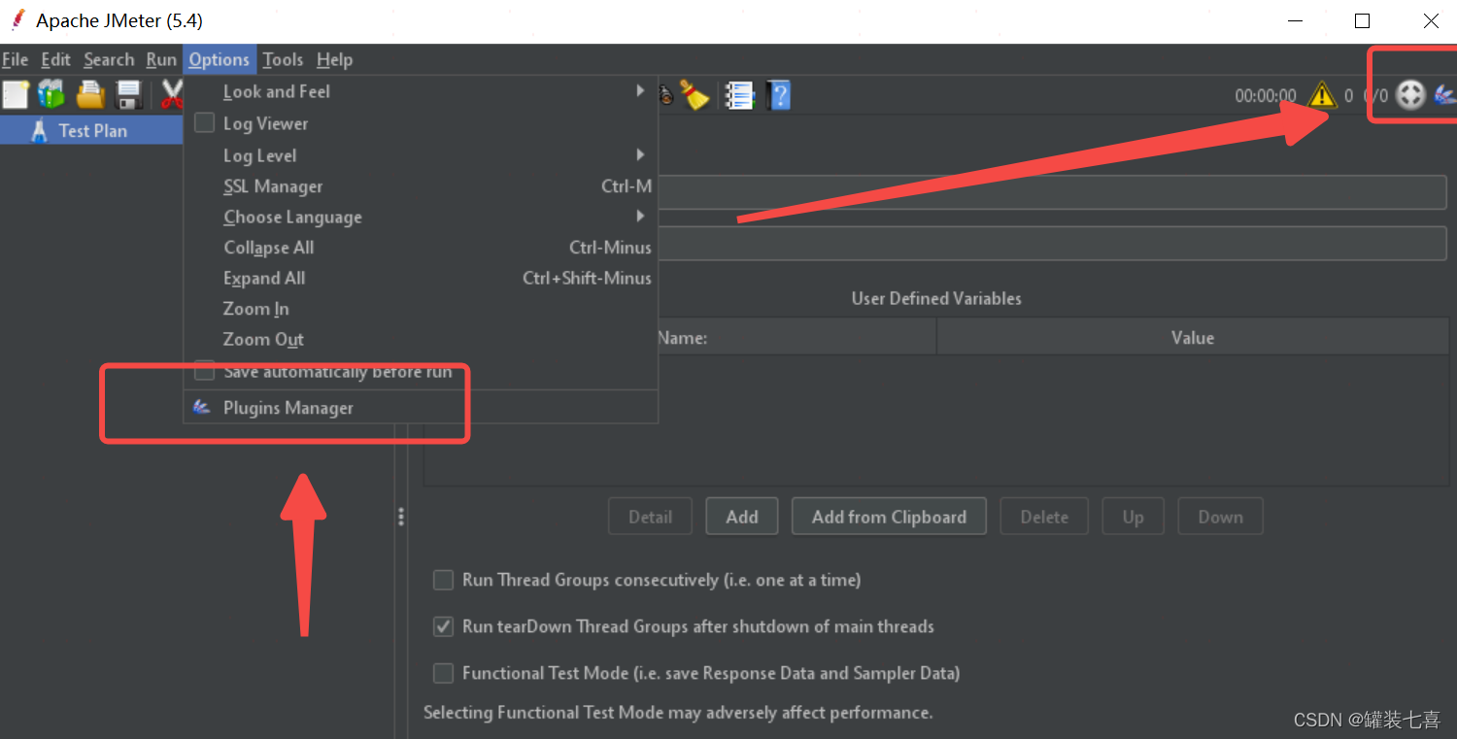
Task: Select Collapse All menu entry
Action: (421, 248)
